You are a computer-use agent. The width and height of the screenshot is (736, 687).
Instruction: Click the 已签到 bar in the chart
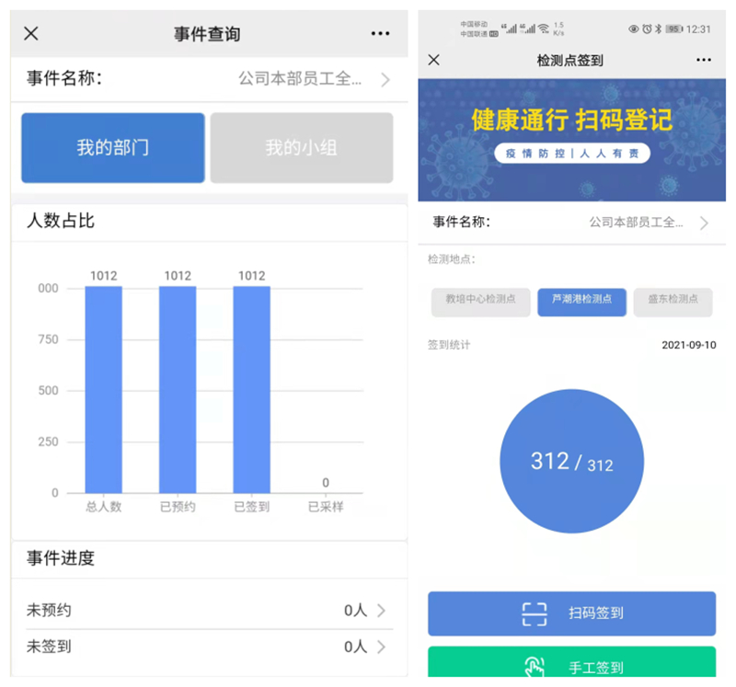click(x=251, y=390)
